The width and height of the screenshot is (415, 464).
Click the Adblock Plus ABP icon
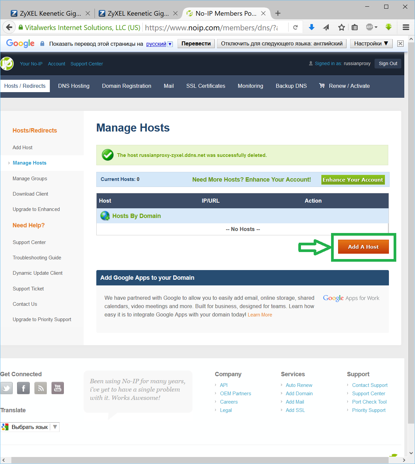pos(370,27)
